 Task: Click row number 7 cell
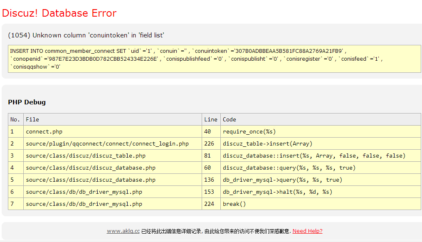pyautogui.click(x=16, y=204)
